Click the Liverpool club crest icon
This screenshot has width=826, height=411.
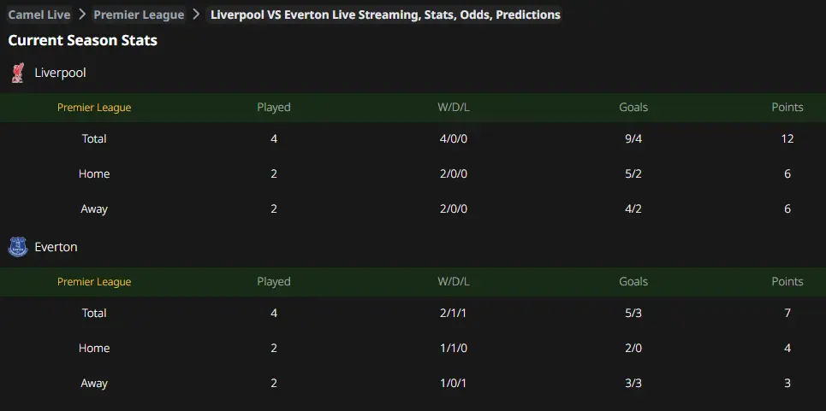tap(18, 73)
